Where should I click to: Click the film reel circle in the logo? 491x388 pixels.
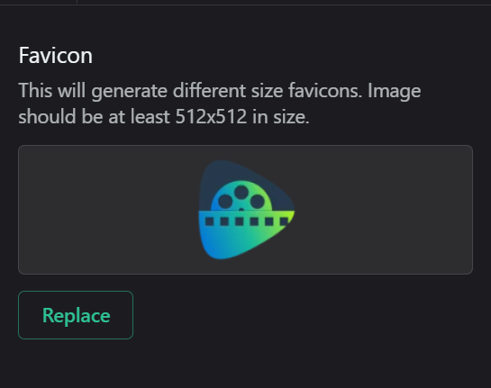pyautogui.click(x=241, y=196)
